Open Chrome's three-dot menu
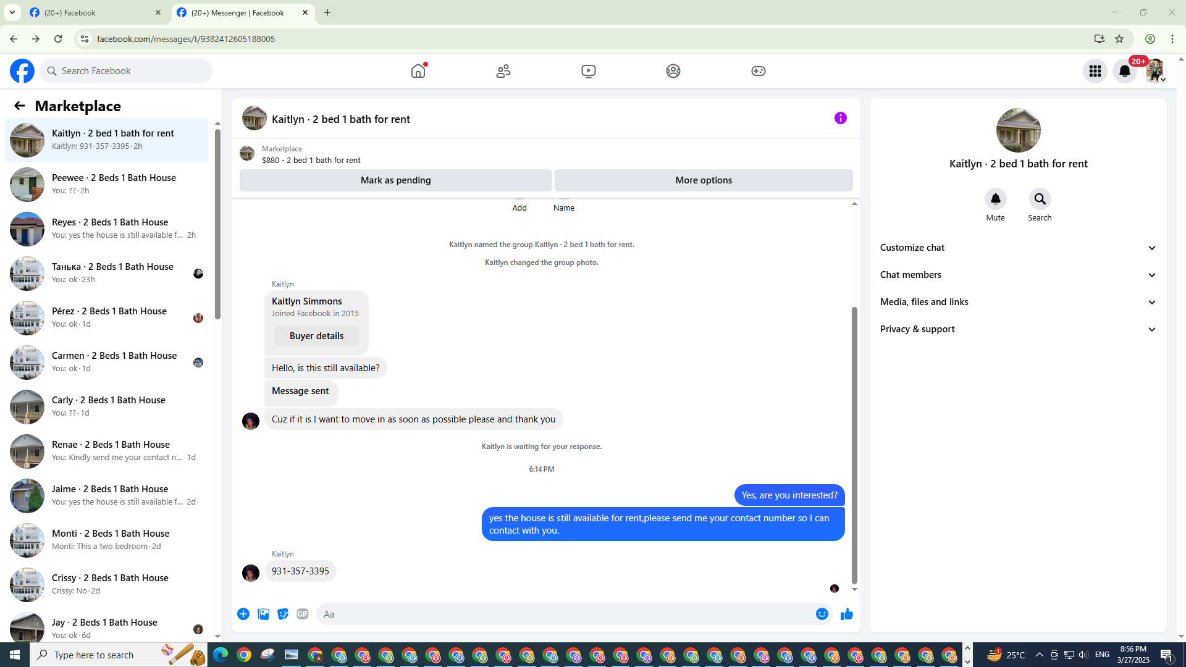The image size is (1186, 667). coord(1172,39)
